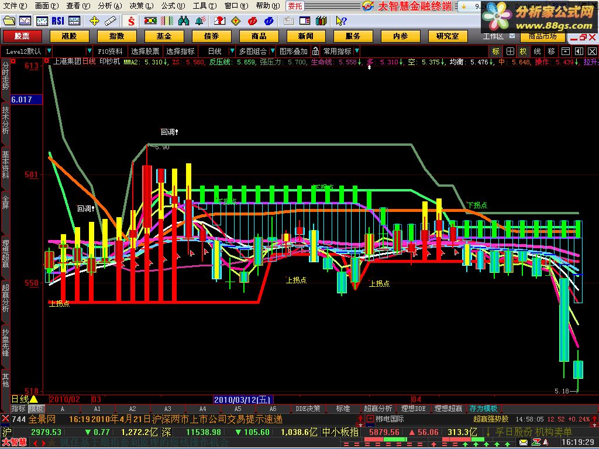Expand the 常用指标 dropdown arrow
Viewport: 599px width, 449px height.
(357, 51)
